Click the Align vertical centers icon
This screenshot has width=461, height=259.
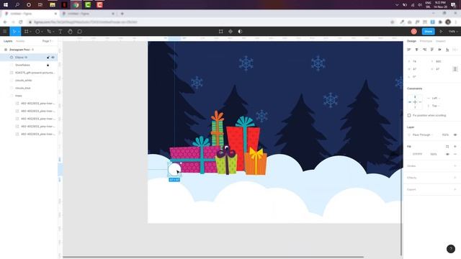click(x=439, y=50)
